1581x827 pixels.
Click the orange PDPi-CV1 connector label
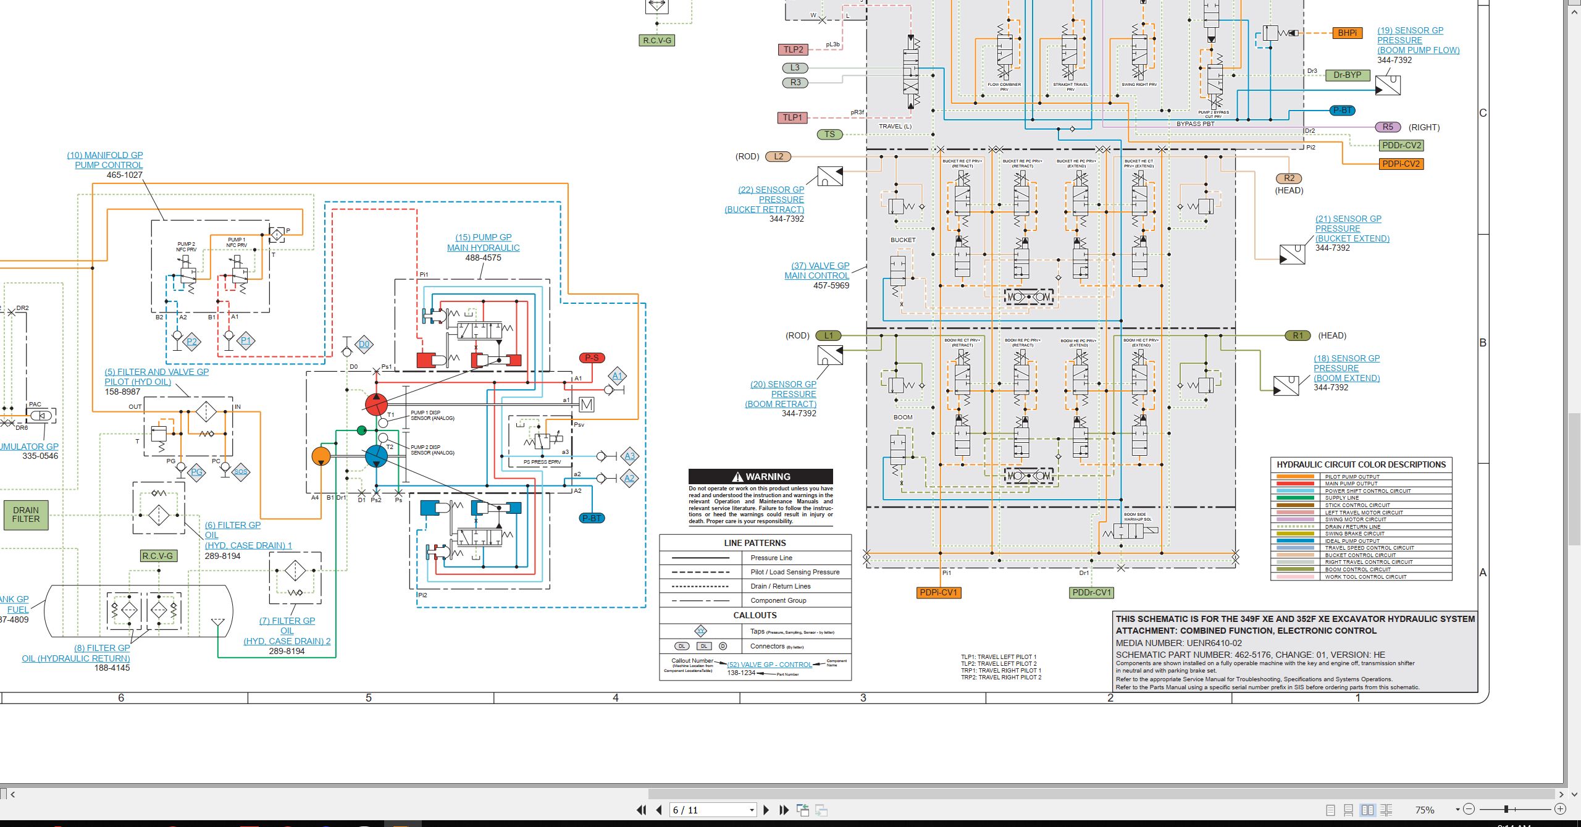click(x=938, y=592)
